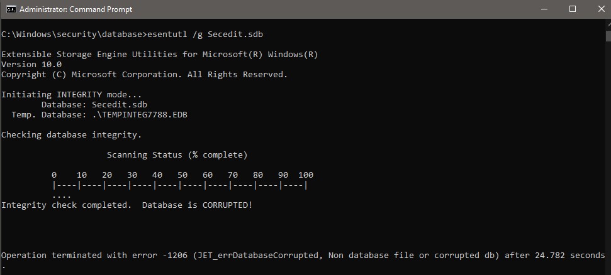Click the Copyright Microsoft Corporation line
The image size is (611, 275).
click(145, 74)
